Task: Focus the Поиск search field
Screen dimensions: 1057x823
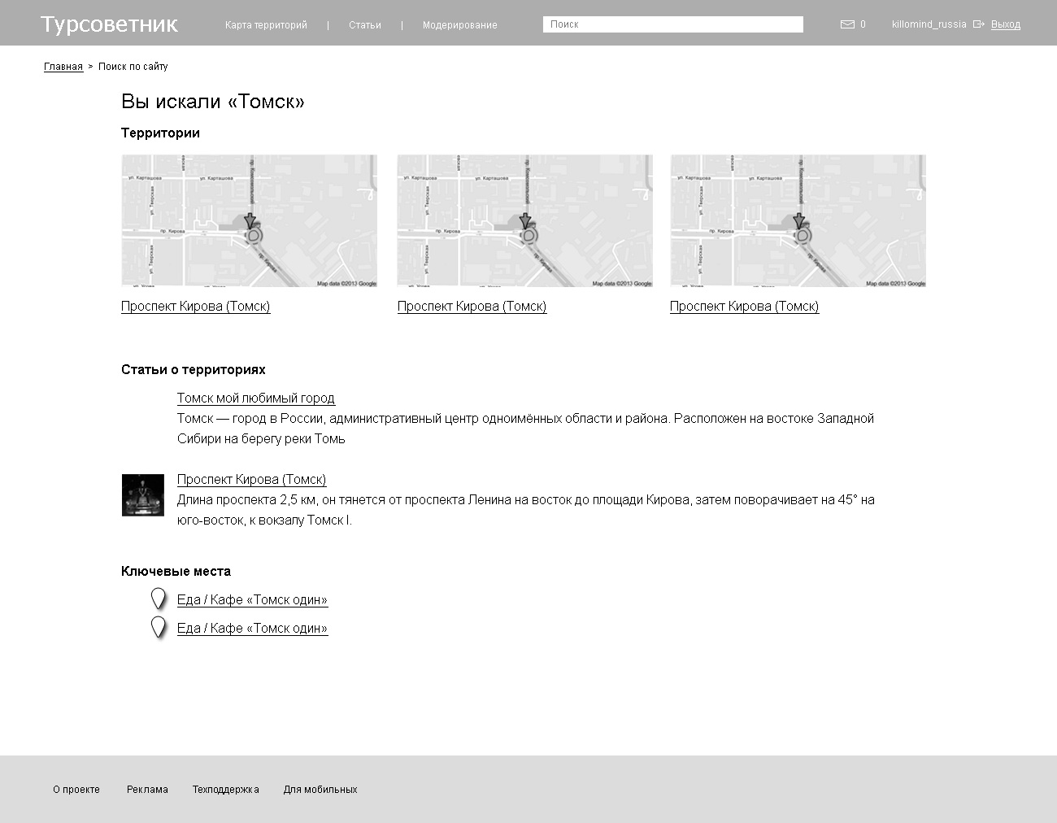Action: pos(672,24)
